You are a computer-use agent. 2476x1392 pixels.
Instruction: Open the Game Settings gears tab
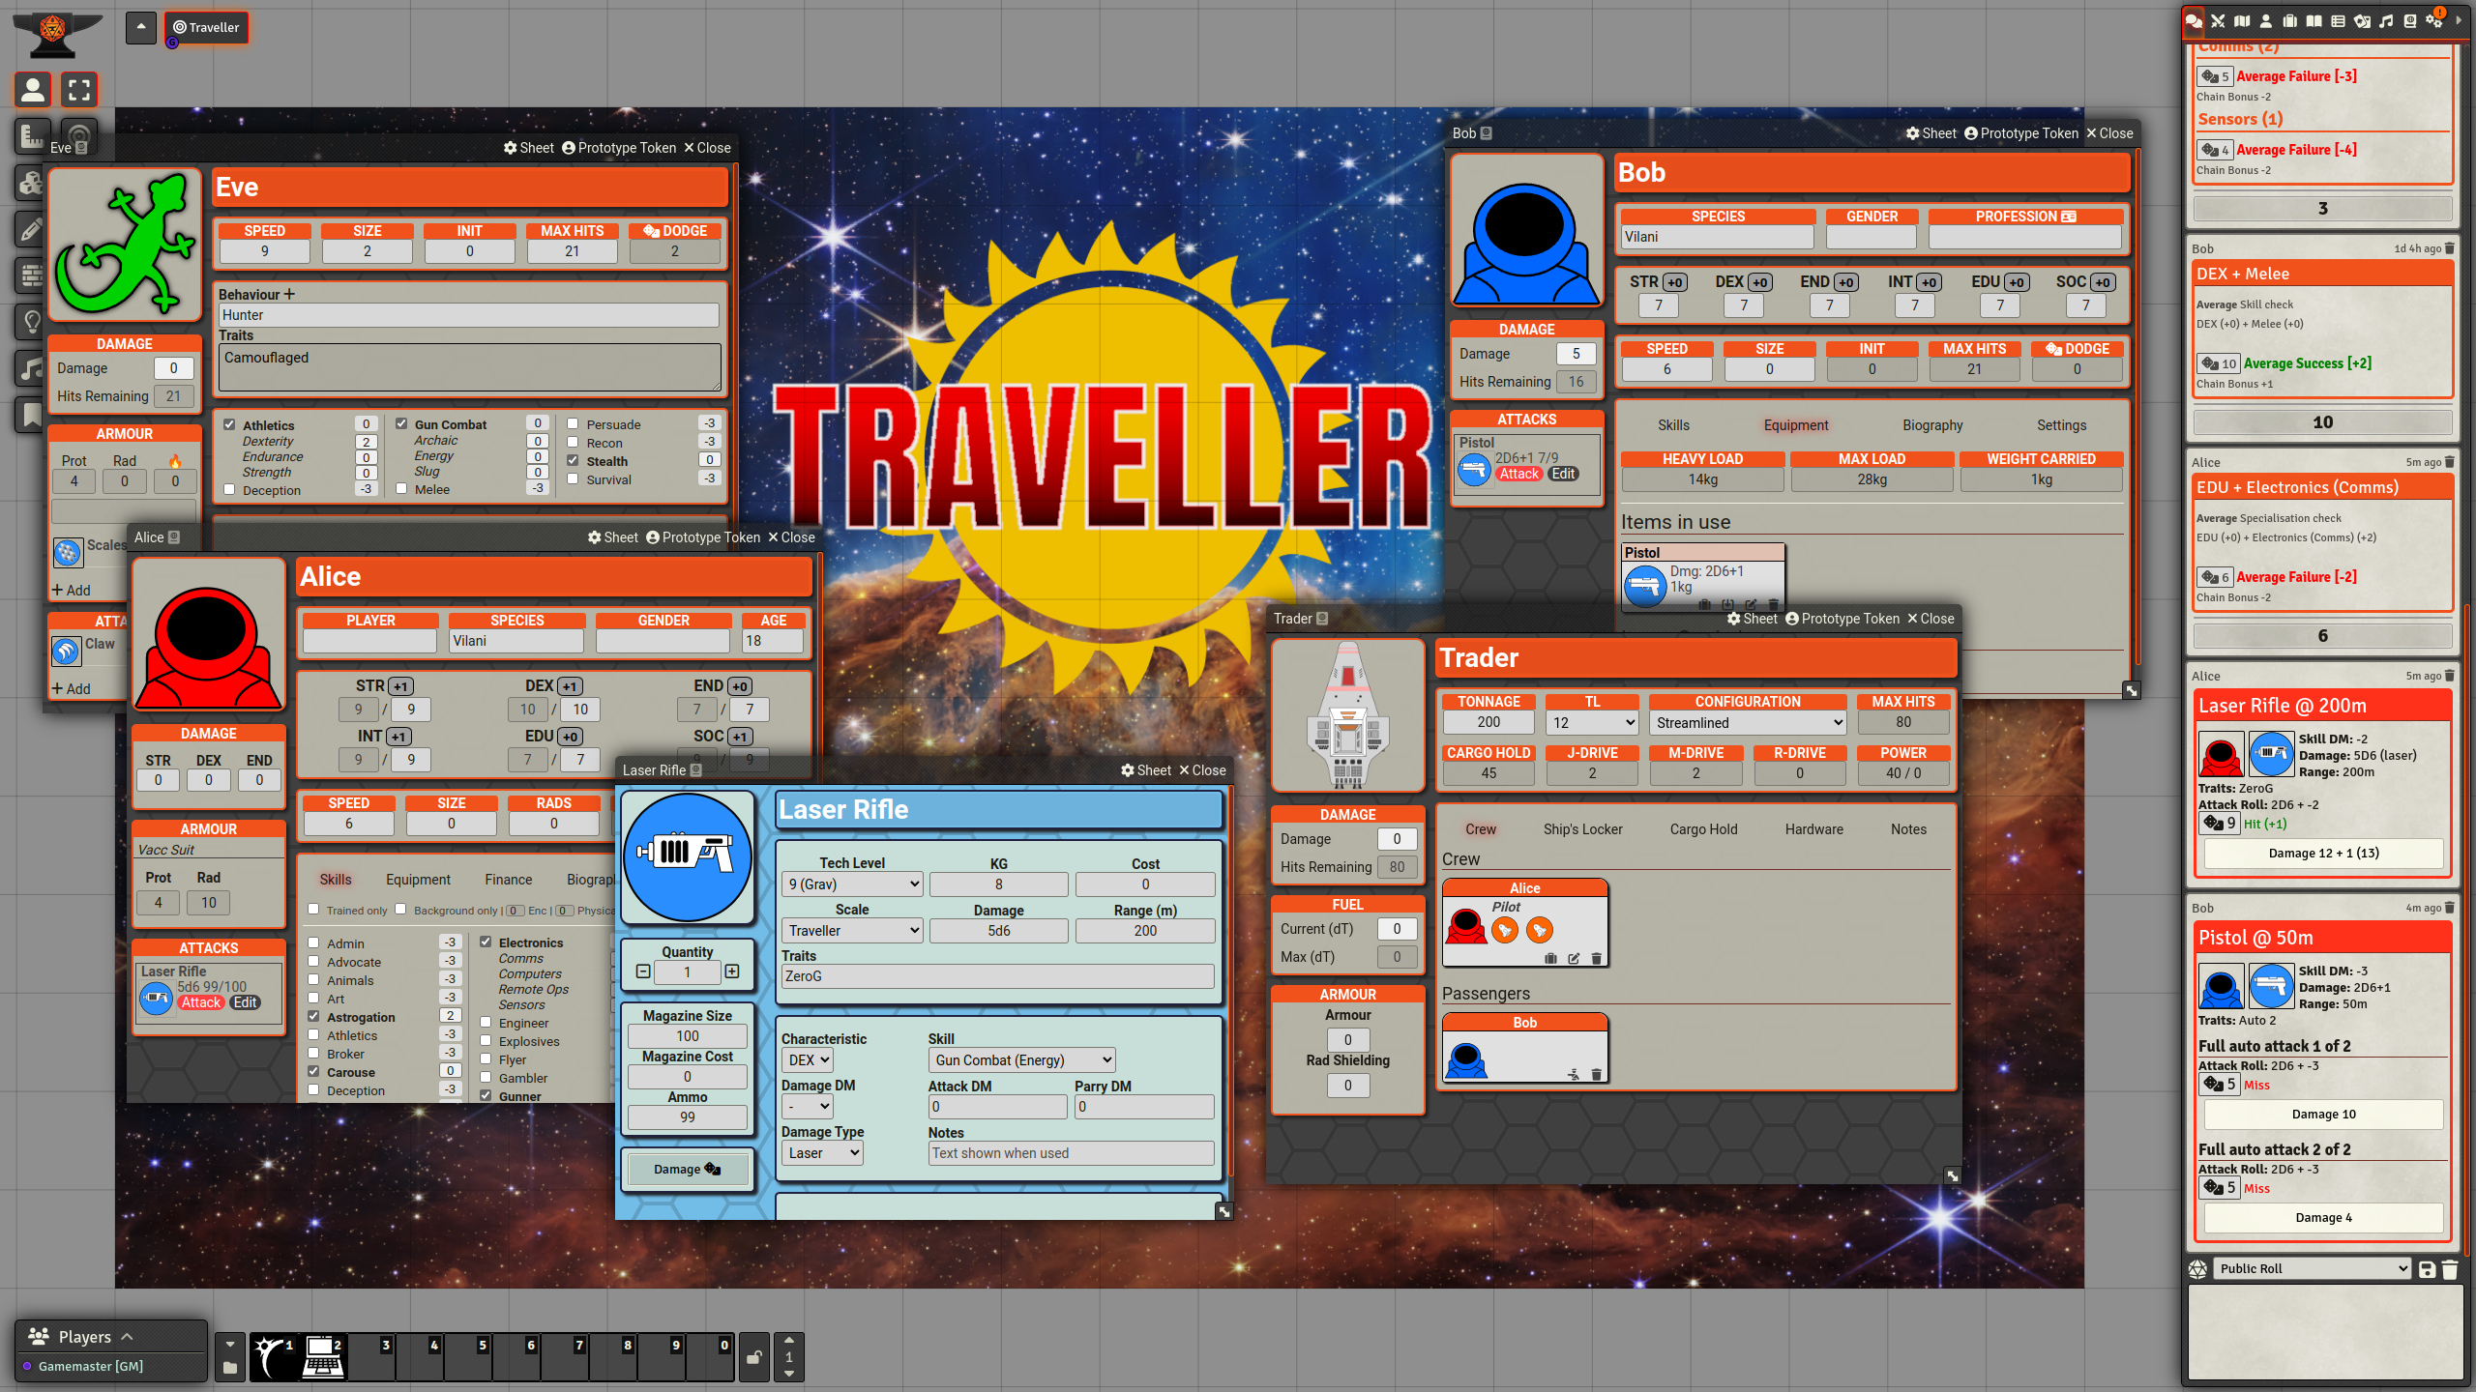2434,22
